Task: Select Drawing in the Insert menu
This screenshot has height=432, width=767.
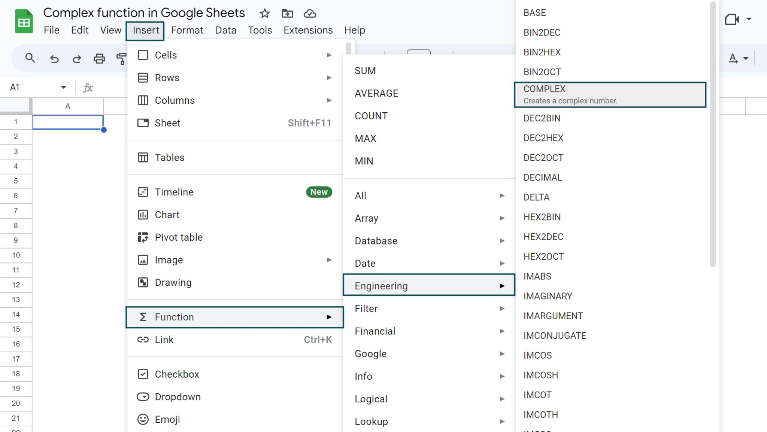Action: click(235, 282)
